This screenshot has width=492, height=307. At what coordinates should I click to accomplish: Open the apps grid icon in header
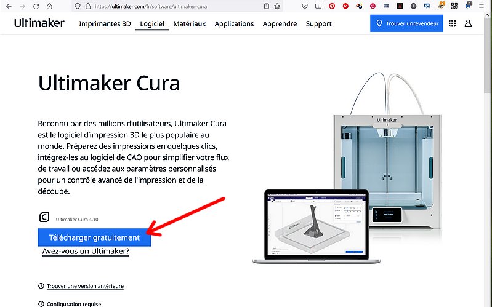[452, 23]
